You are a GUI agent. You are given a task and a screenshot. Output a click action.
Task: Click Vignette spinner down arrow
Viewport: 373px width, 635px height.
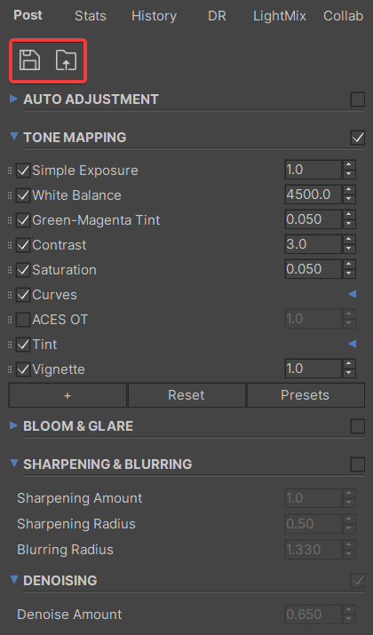click(349, 373)
